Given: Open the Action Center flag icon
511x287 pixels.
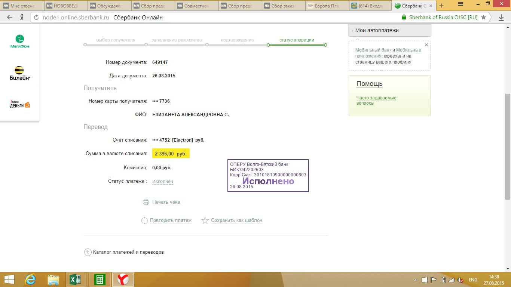Looking at the screenshot, I should pyautogui.click(x=434, y=280).
